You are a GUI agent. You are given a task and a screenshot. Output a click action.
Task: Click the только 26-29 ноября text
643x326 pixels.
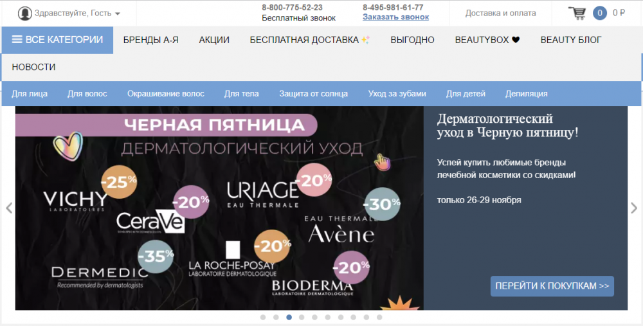(479, 200)
